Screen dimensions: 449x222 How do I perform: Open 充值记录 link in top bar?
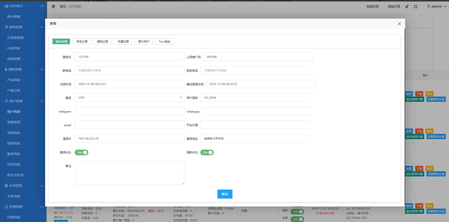coord(372,6)
